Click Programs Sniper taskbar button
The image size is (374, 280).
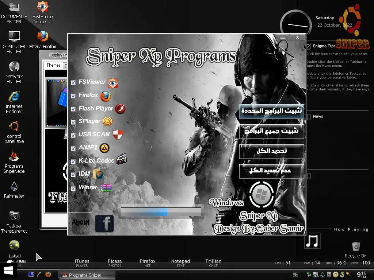pos(87,275)
